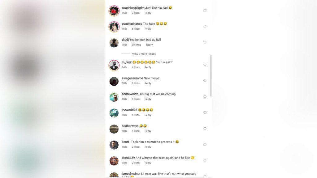Click the comments scrollbar thumb
This screenshot has height=178, width=317.
coord(211,75)
